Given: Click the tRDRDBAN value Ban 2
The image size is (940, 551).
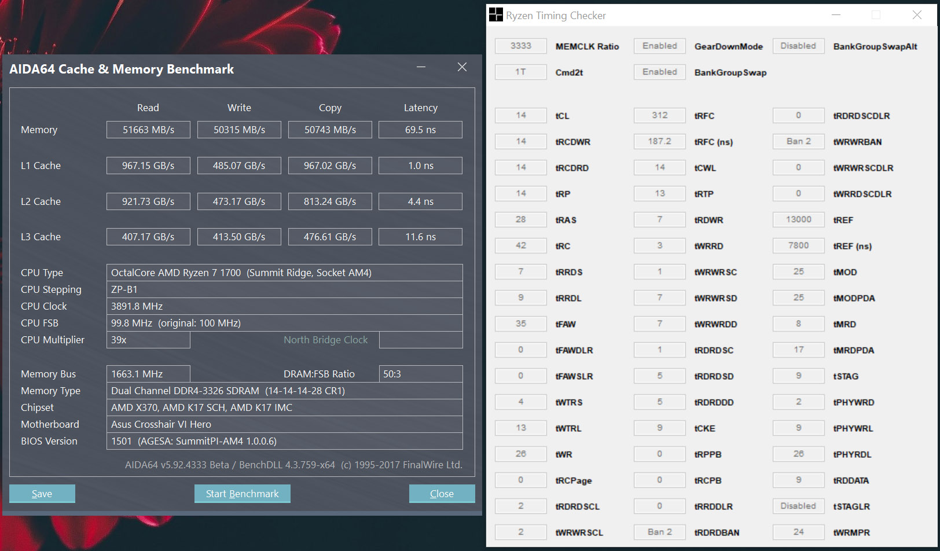Looking at the screenshot, I should click(x=660, y=532).
